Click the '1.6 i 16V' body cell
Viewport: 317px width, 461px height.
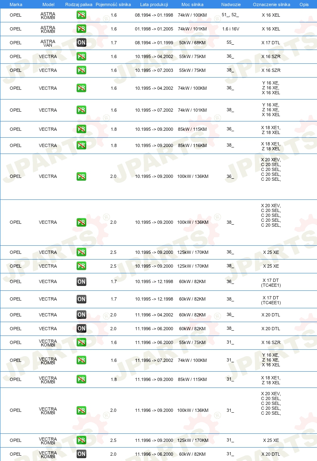pos(231,29)
